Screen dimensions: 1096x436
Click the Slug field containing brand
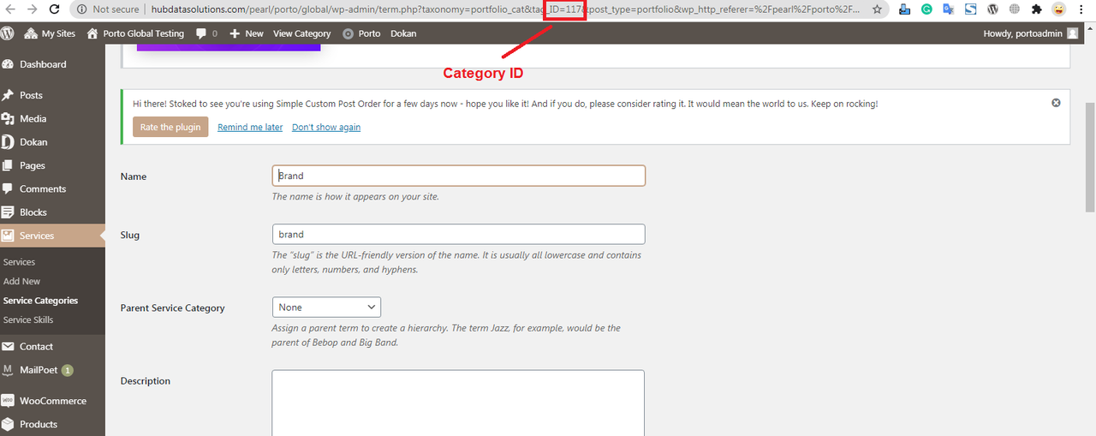458,234
